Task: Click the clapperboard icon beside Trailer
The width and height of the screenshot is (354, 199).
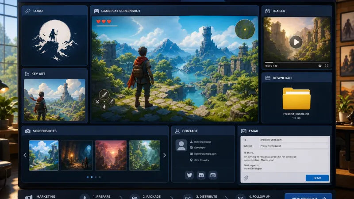Action: pyautogui.click(x=268, y=11)
